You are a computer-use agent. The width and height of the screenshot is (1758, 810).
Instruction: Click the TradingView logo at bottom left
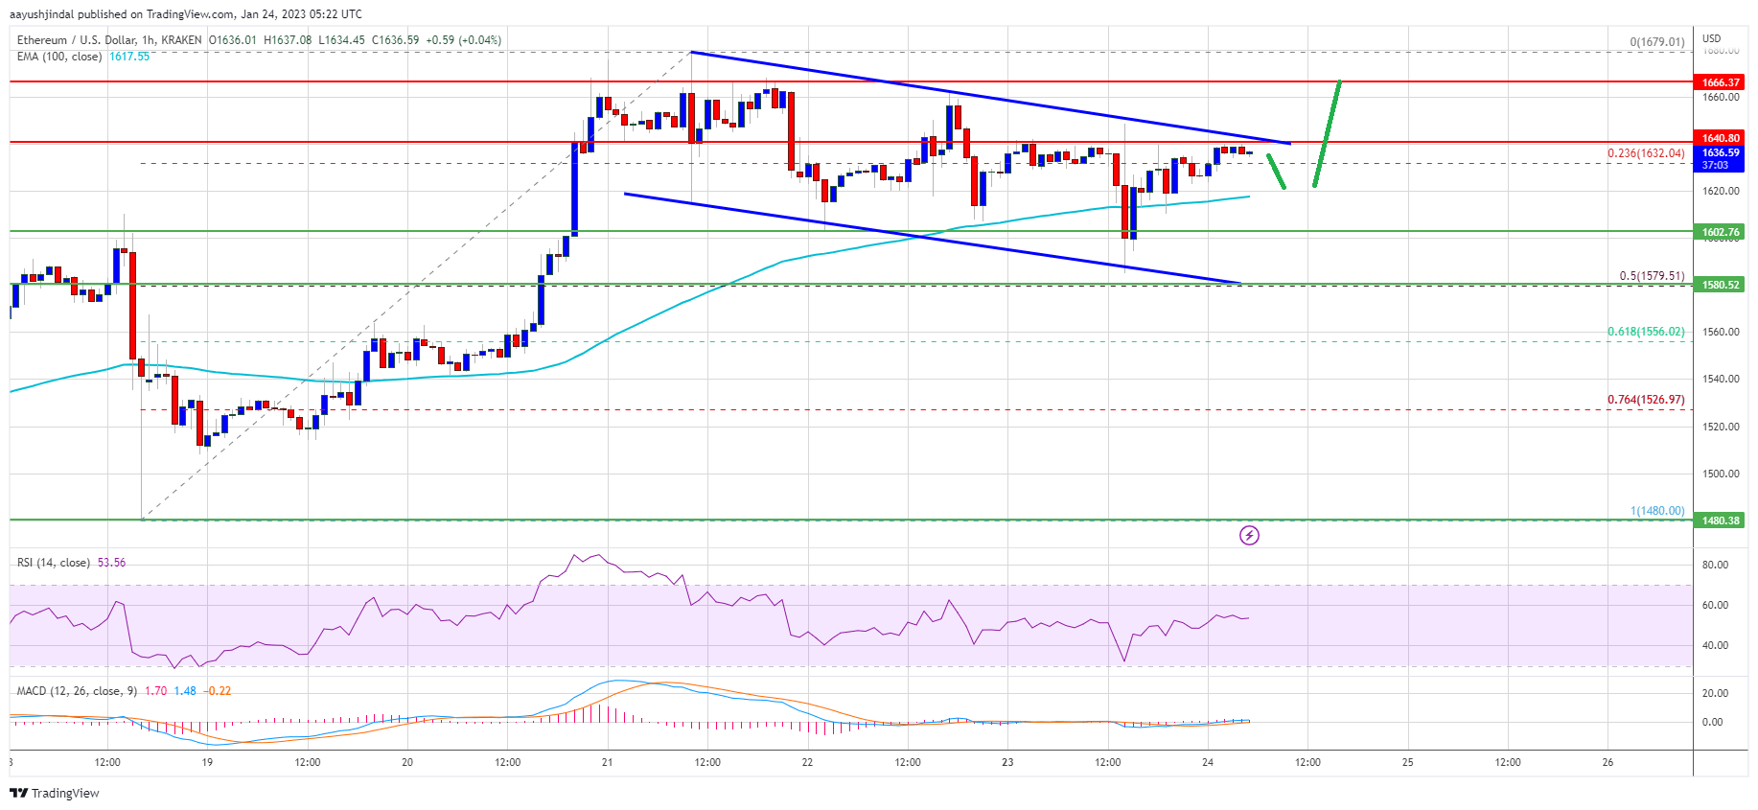click(x=55, y=793)
